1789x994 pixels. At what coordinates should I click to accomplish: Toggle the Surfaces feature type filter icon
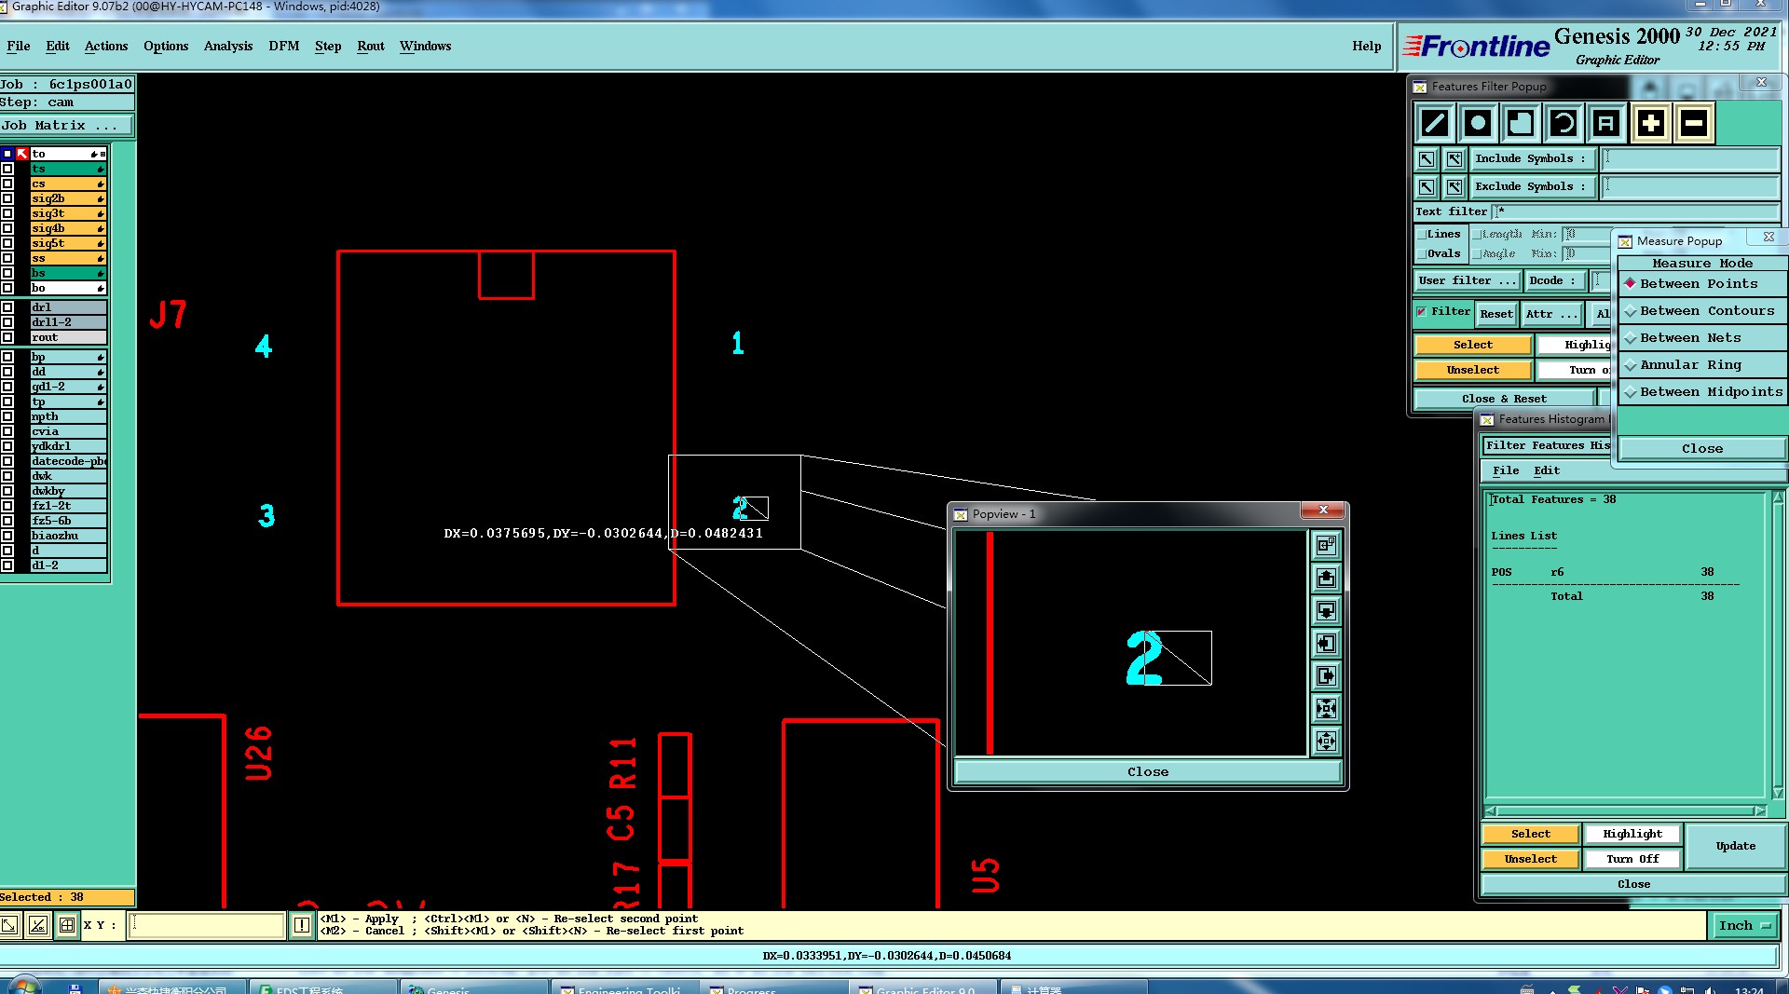pyautogui.click(x=1521, y=123)
